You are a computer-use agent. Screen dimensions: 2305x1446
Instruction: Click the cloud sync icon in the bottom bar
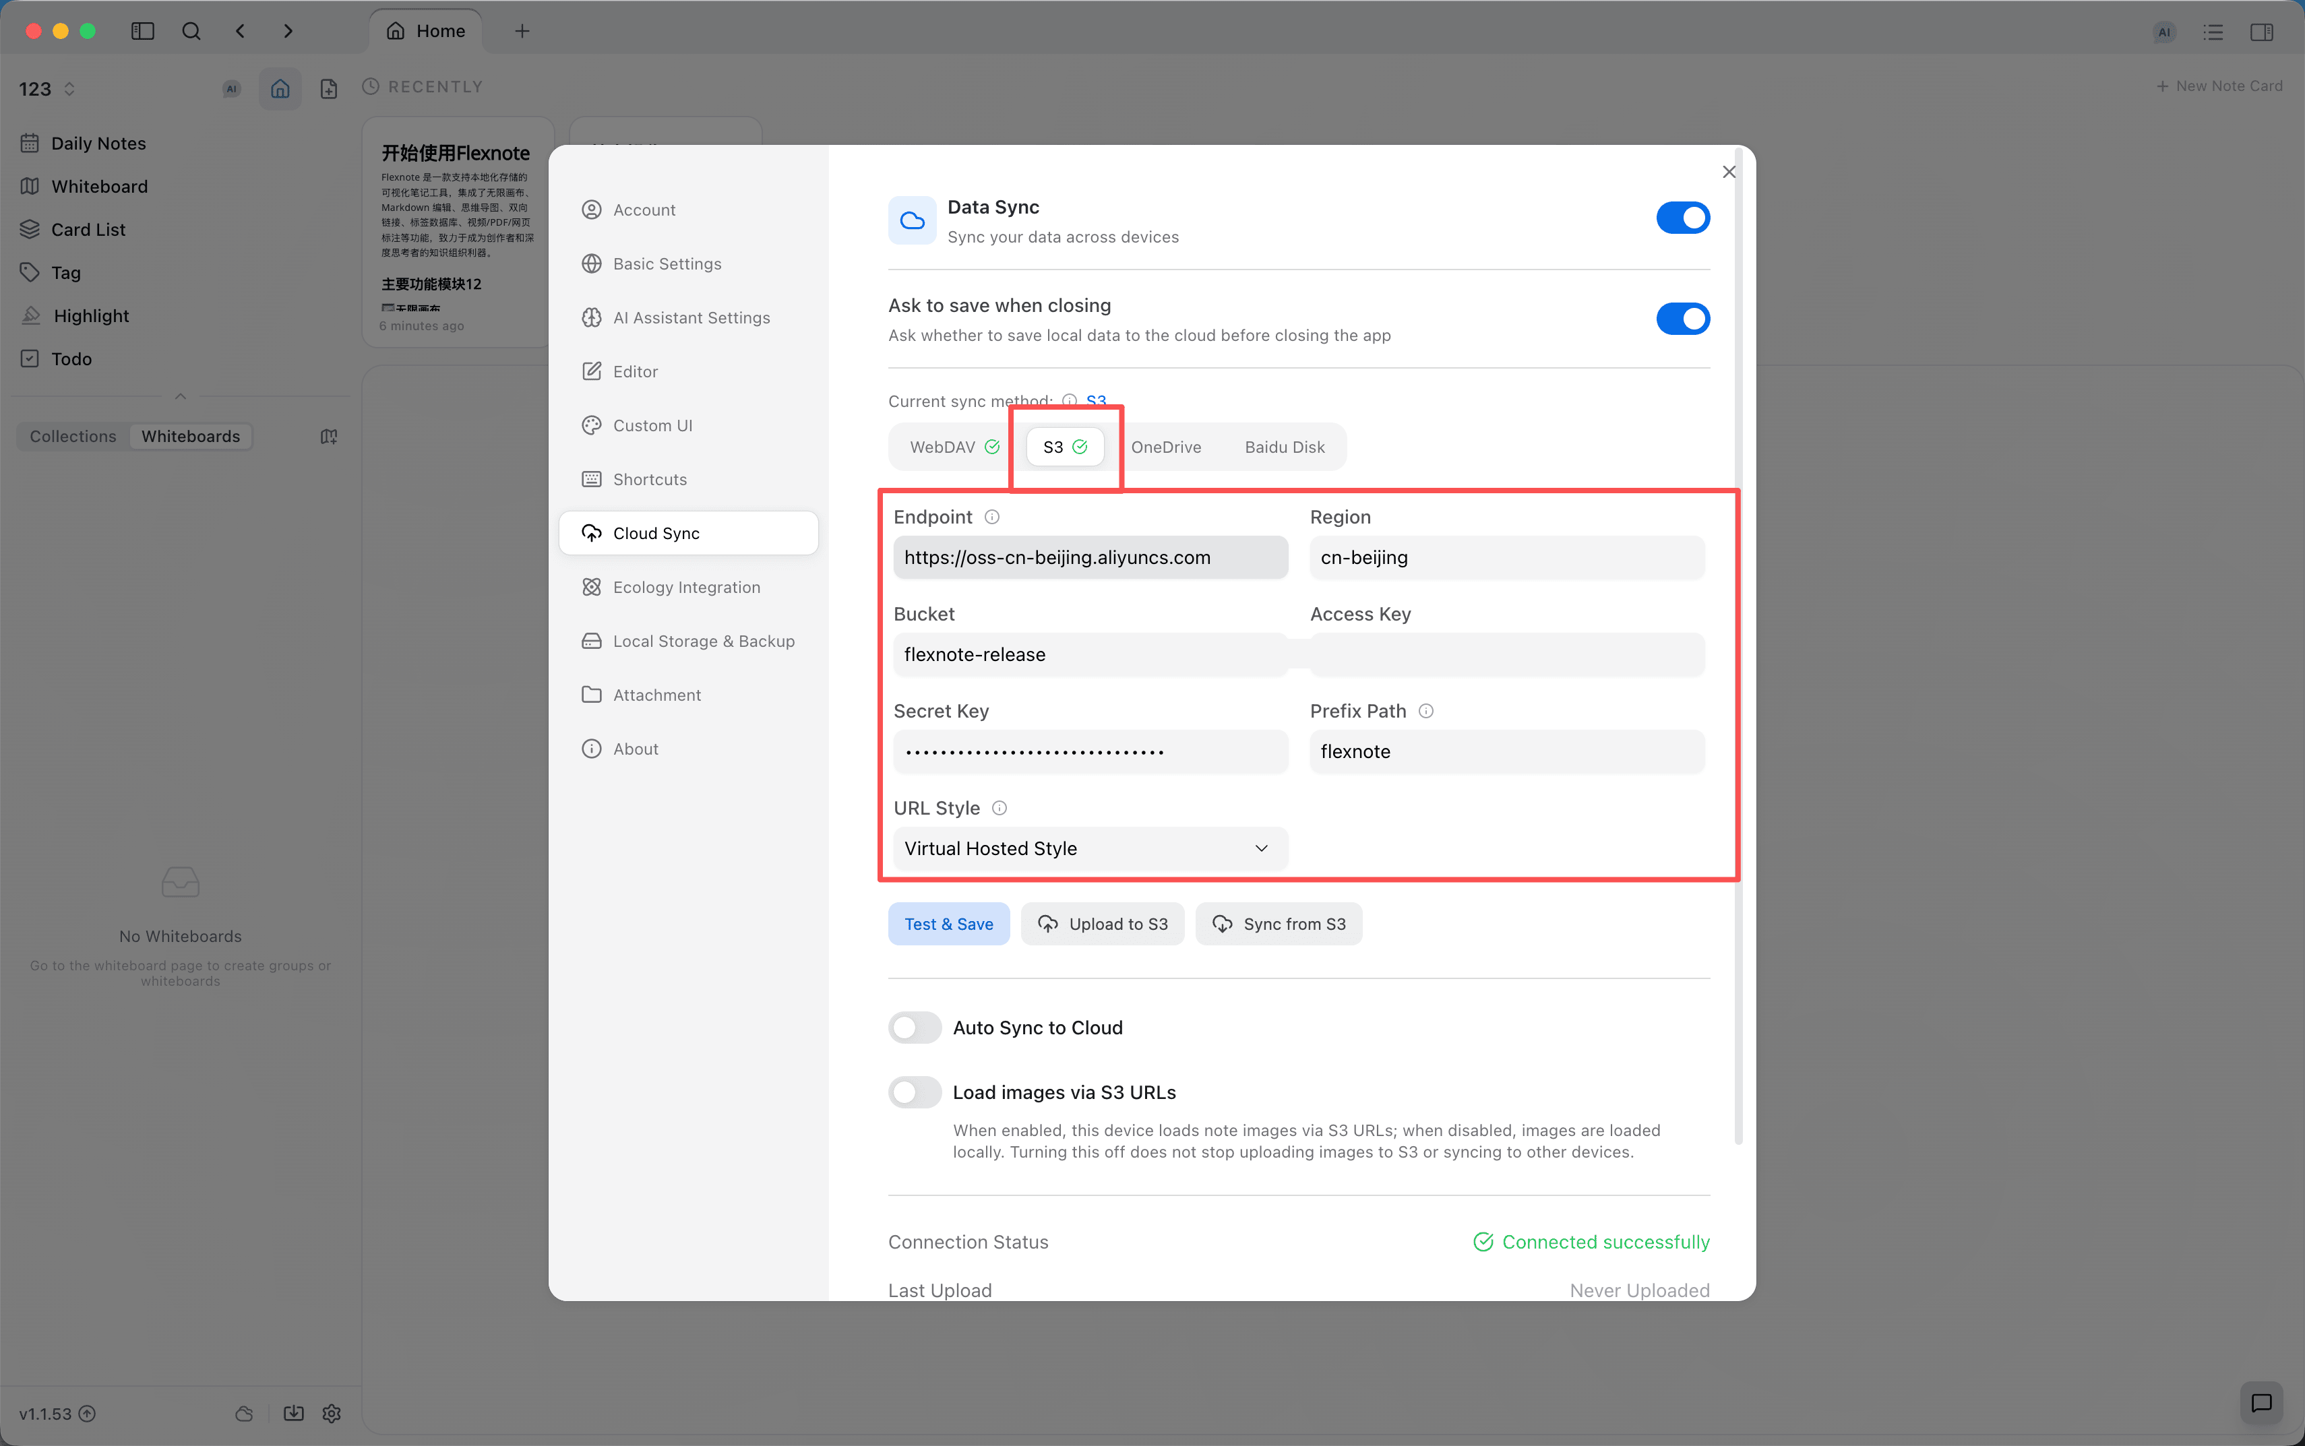point(244,1414)
